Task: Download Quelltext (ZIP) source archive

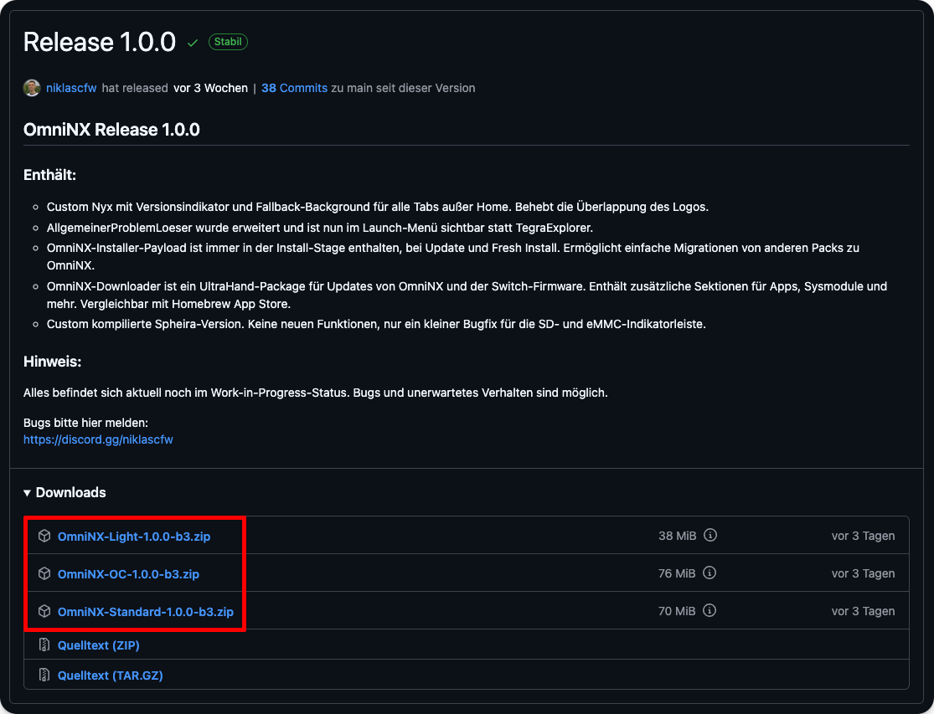Action: (x=98, y=645)
